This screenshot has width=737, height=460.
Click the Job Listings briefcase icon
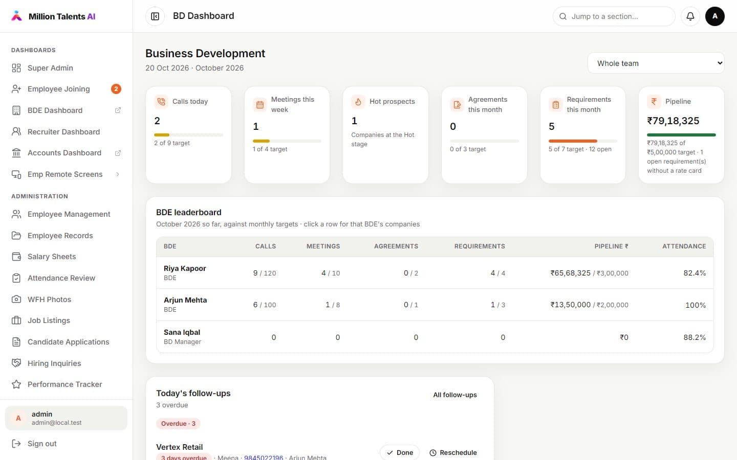(x=16, y=320)
